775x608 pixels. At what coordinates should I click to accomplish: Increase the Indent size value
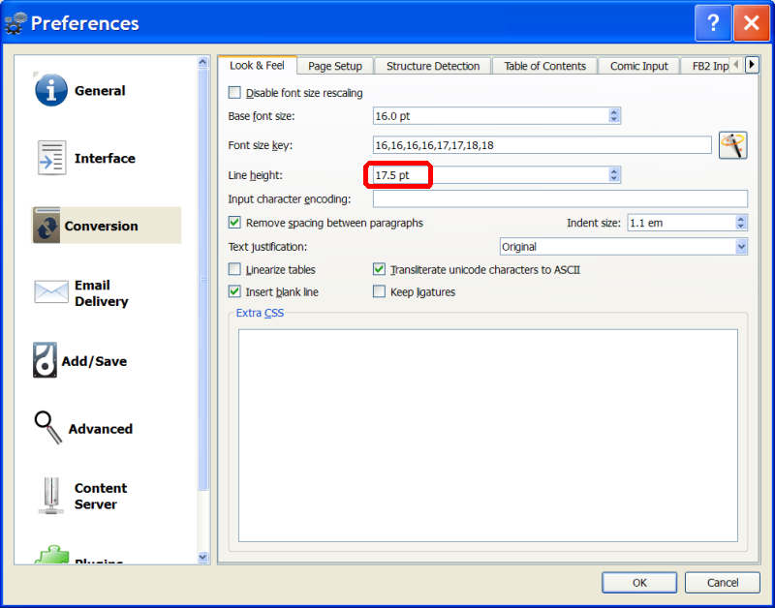click(x=740, y=219)
